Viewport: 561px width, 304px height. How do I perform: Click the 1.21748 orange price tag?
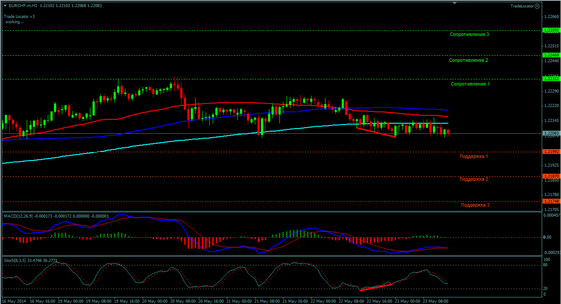tap(551, 201)
